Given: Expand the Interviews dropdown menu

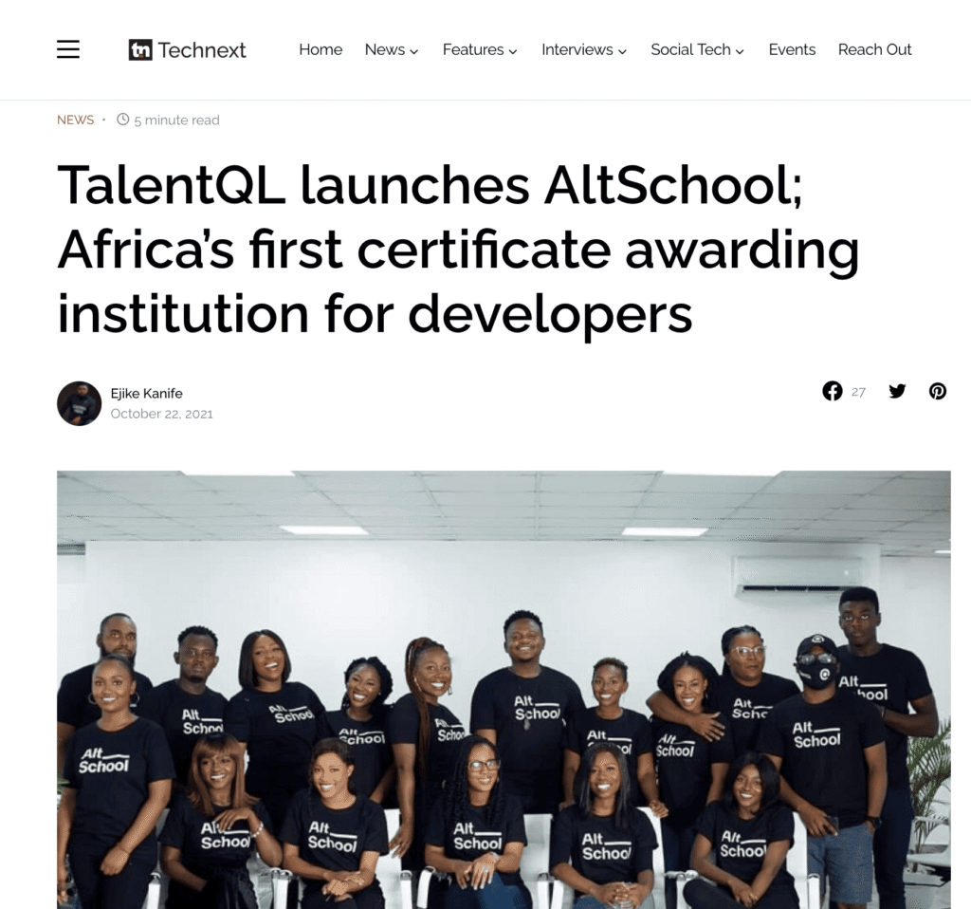Looking at the screenshot, I should click(584, 49).
